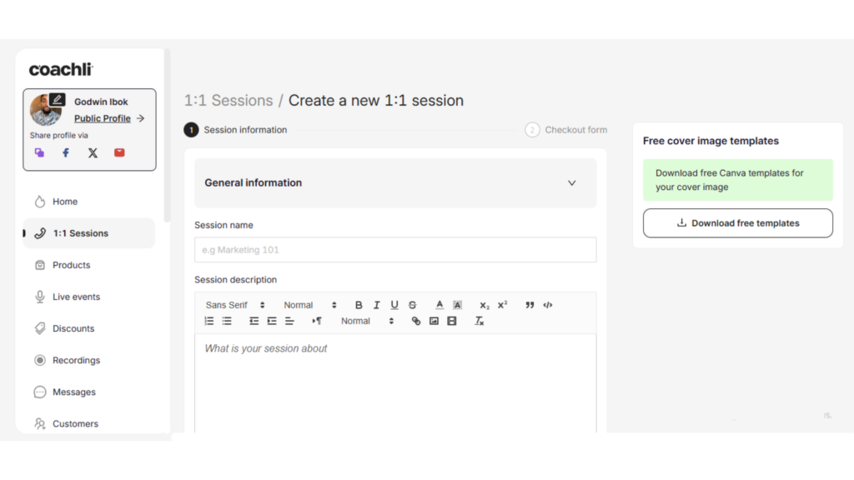This screenshot has width=854, height=480.
Task: Toggle strikethrough text formatting
Action: point(412,305)
